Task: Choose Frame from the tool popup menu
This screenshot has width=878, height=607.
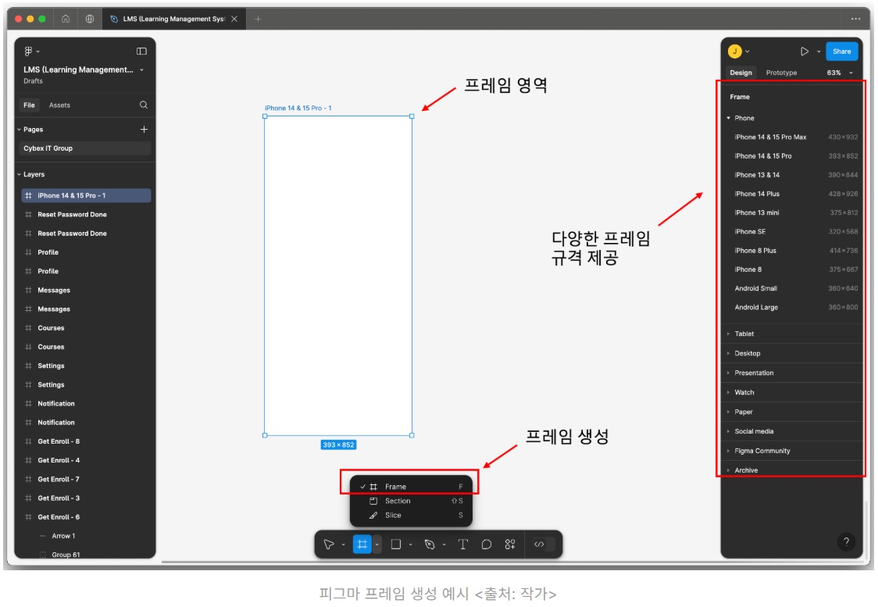Action: [x=412, y=487]
